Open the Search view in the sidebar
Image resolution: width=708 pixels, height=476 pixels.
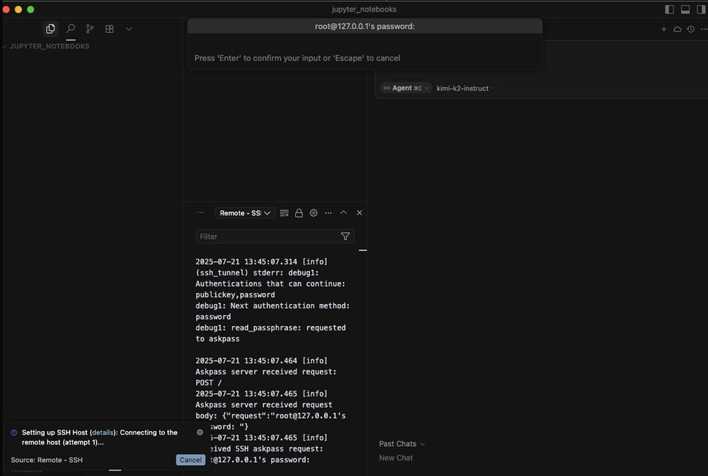[x=69, y=28]
